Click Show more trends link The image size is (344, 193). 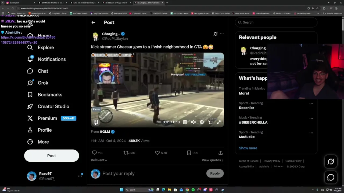pyautogui.click(x=248, y=148)
